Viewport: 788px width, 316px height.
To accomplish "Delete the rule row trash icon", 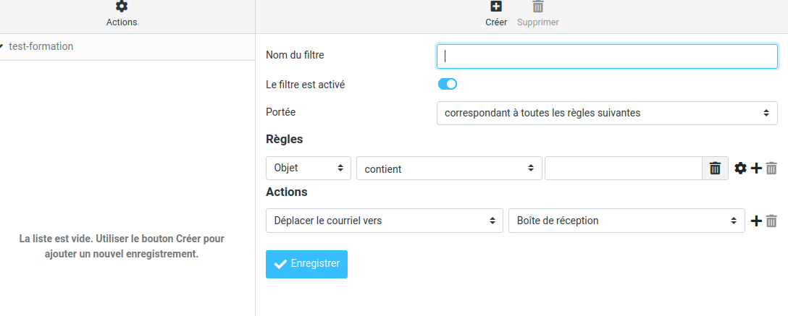I will click(772, 168).
